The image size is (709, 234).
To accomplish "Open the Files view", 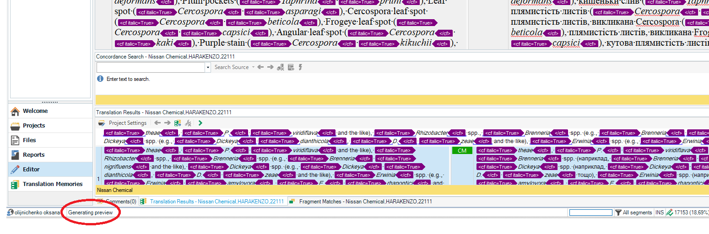I will click(x=29, y=140).
